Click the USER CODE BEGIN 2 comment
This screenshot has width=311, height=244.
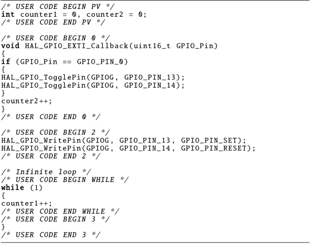pos(56,132)
